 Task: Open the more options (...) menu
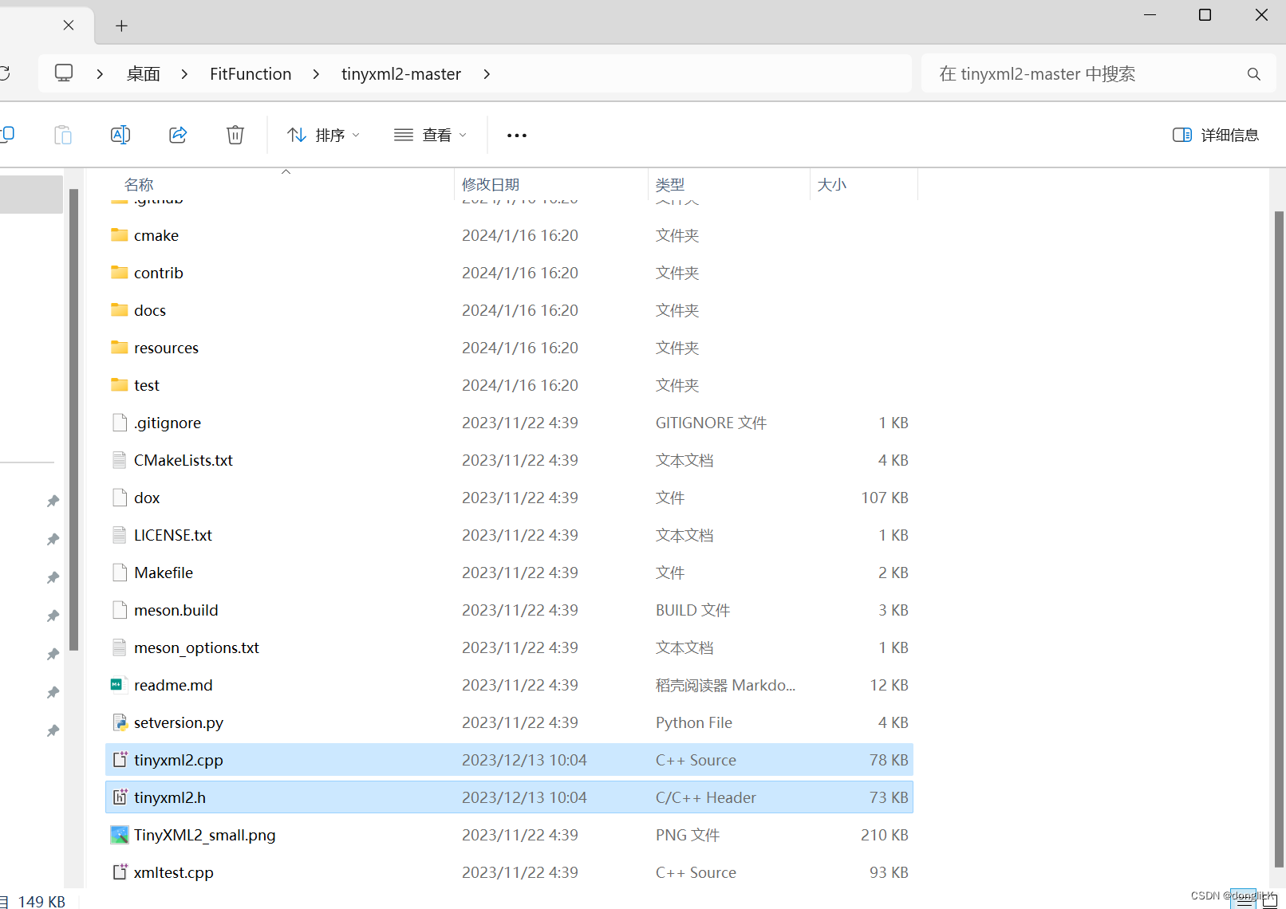[x=516, y=135]
